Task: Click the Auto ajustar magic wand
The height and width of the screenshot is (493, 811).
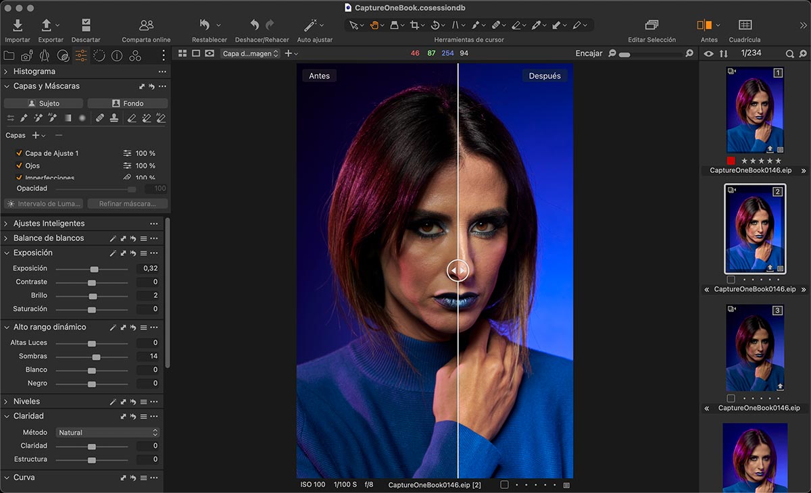Action: click(311, 26)
